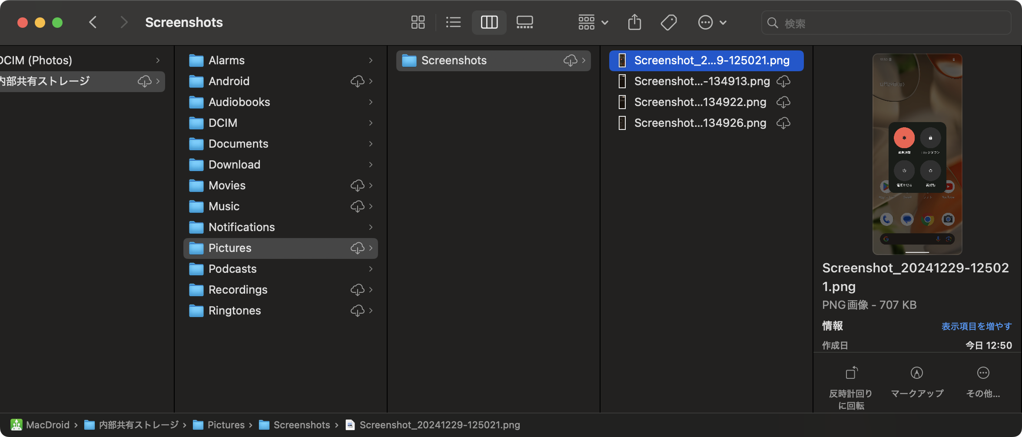
Task: Select column view mode
Action: (x=489, y=22)
